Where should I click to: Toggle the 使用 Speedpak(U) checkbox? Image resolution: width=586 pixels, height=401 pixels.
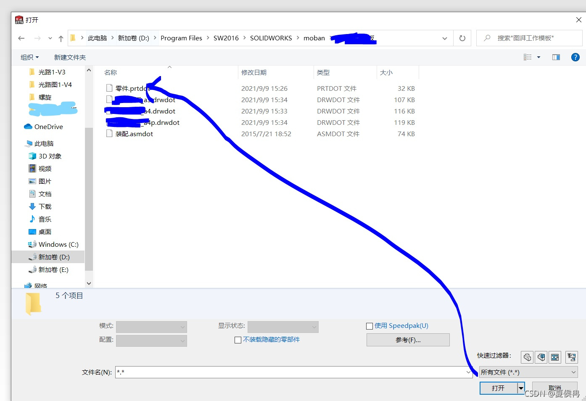click(x=370, y=326)
